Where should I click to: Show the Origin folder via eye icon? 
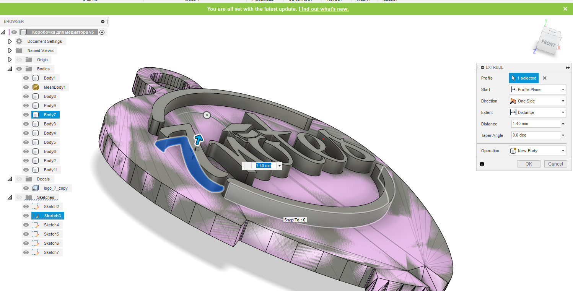(19, 60)
